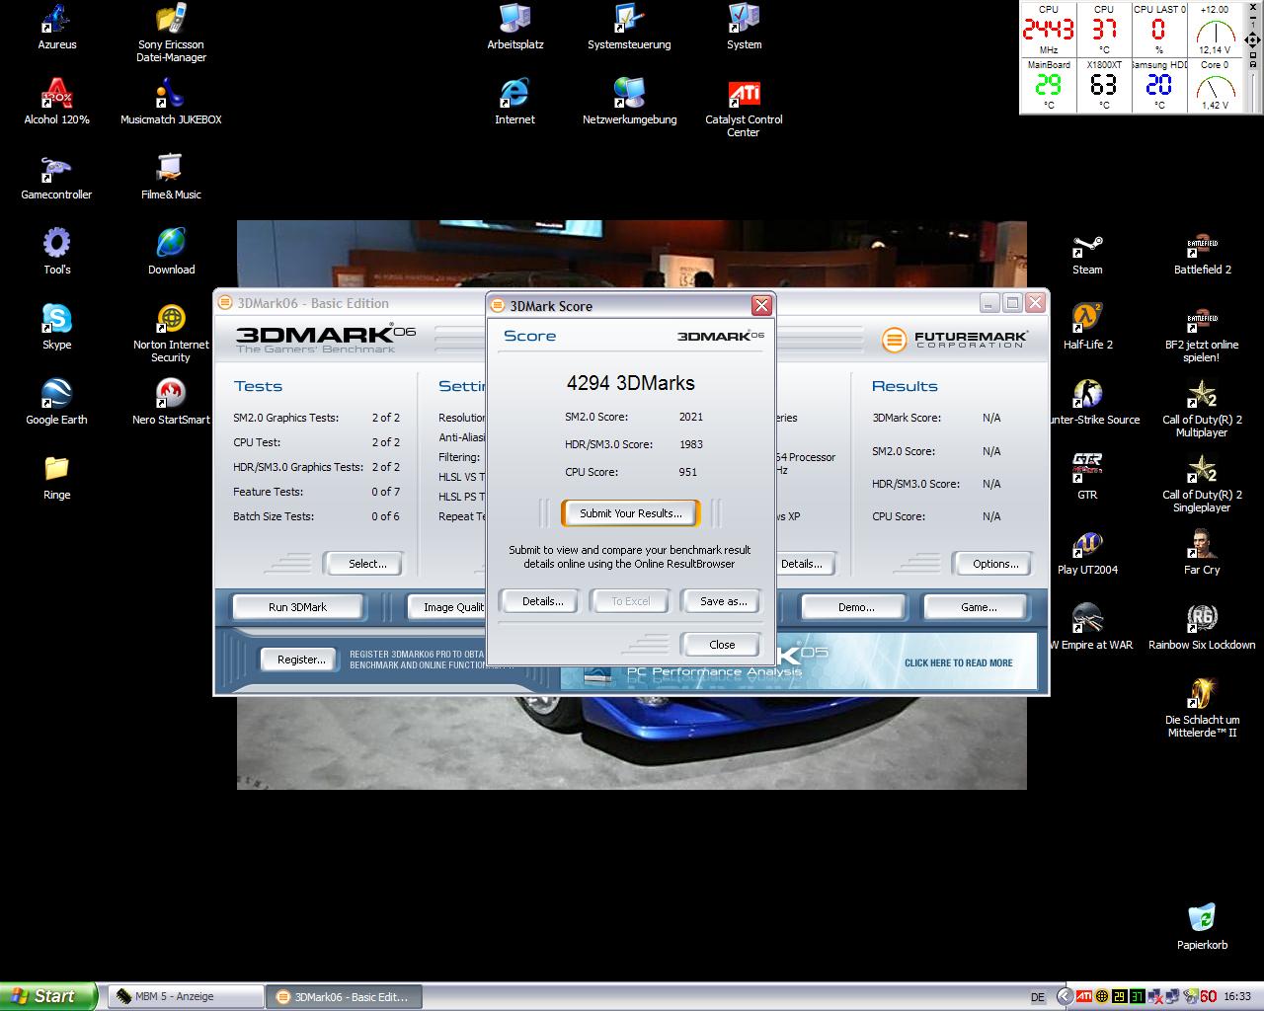Viewport: 1264px width, 1011px height.
Task: Open the Arbeitsplatz icon
Action: coord(514,27)
